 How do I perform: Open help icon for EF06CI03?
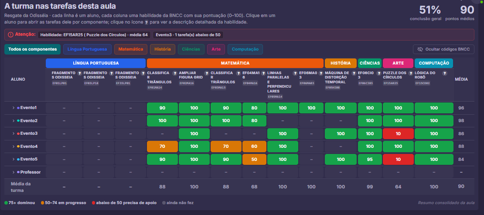pos(379,73)
